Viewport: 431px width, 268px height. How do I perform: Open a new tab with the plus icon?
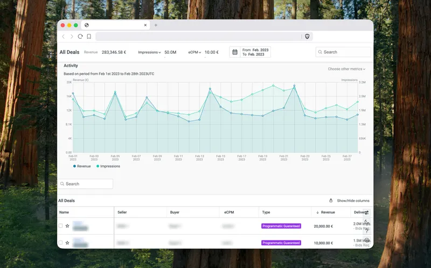(x=156, y=25)
